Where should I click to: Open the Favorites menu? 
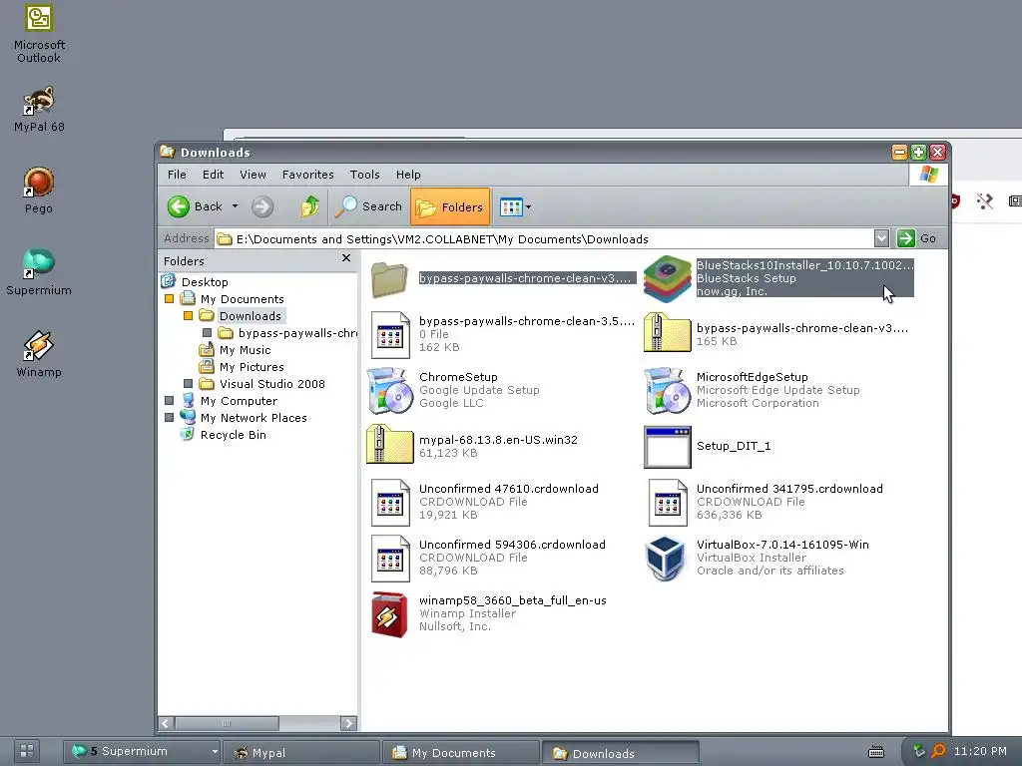pyautogui.click(x=307, y=175)
